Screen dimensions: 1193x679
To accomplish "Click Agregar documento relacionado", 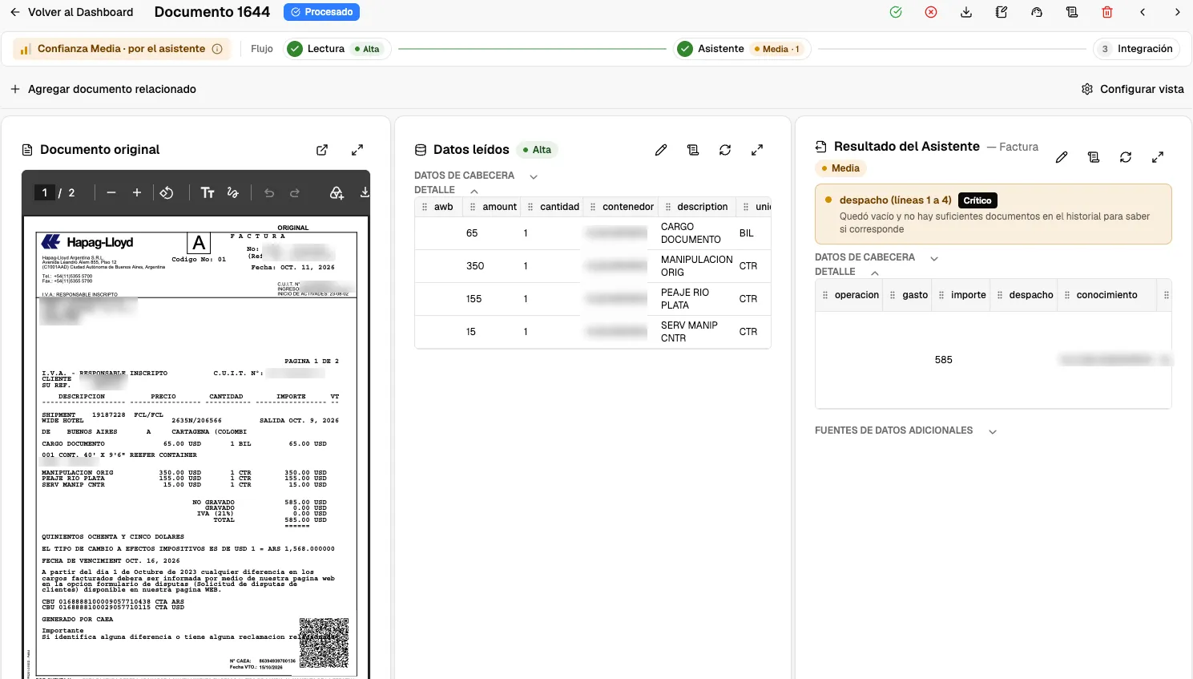I will pos(103,89).
